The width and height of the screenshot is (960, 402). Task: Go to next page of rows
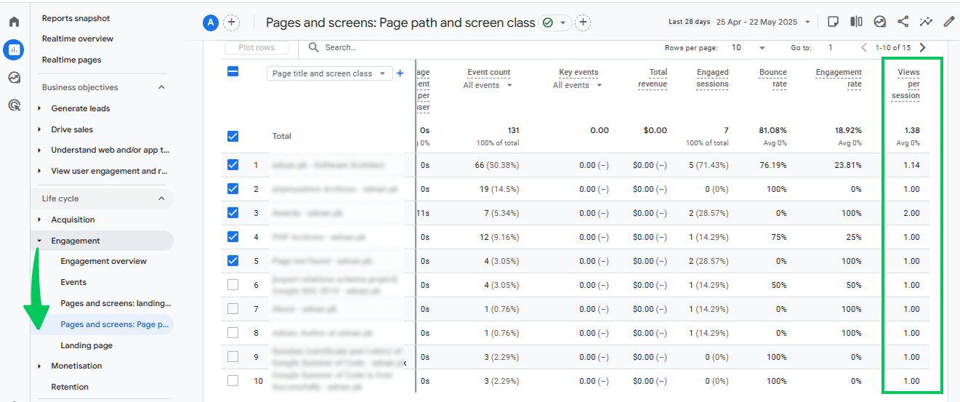(x=923, y=47)
